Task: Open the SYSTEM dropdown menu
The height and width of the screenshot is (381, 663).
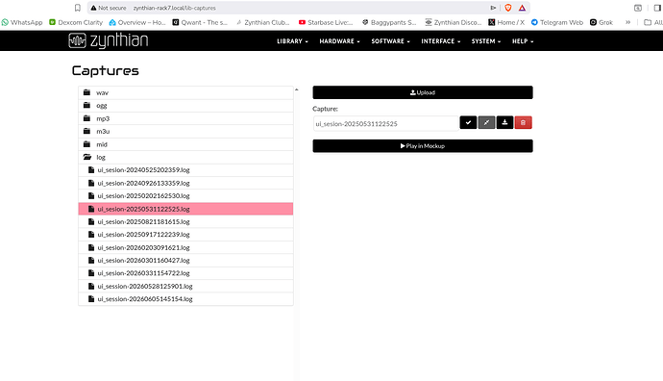Action: (486, 41)
